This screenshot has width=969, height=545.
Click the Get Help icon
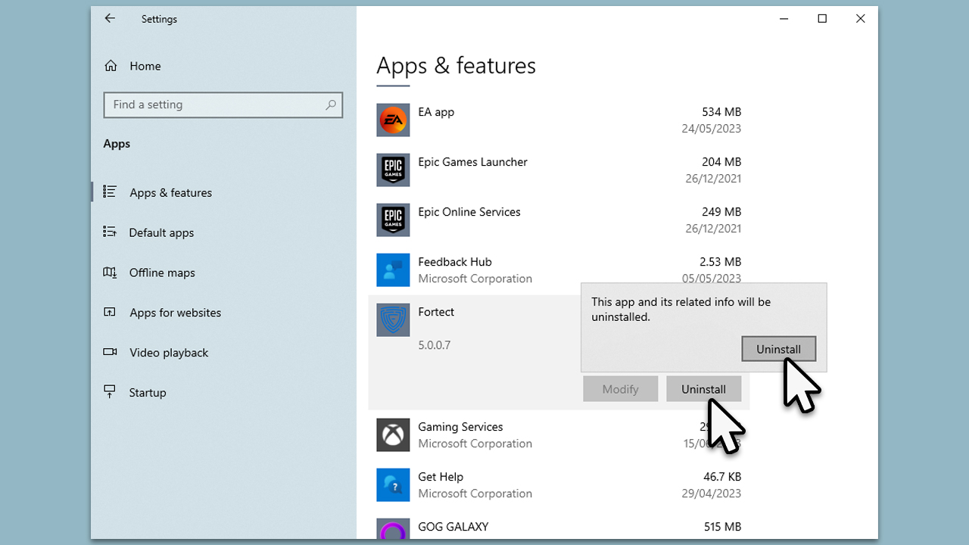pos(393,485)
